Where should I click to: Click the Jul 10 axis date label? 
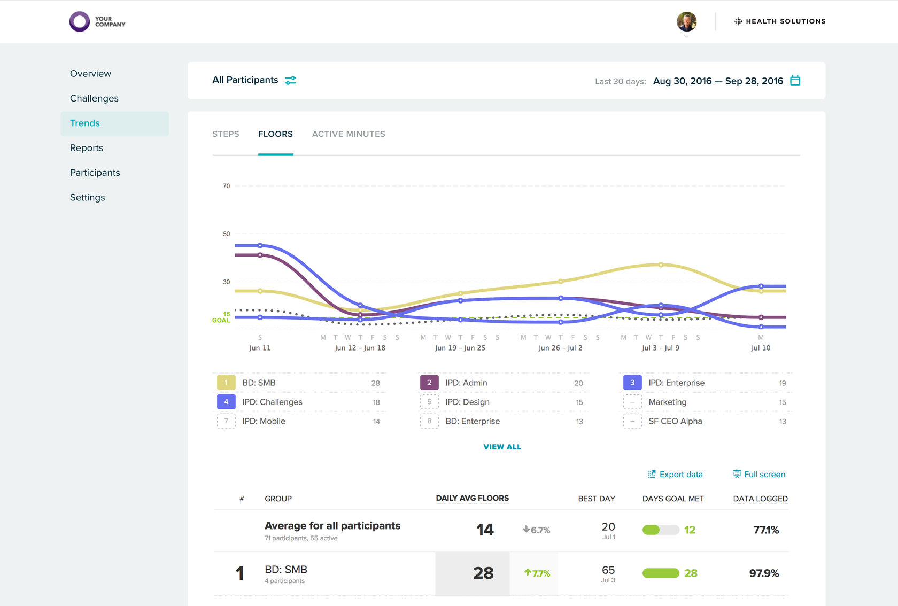761,348
